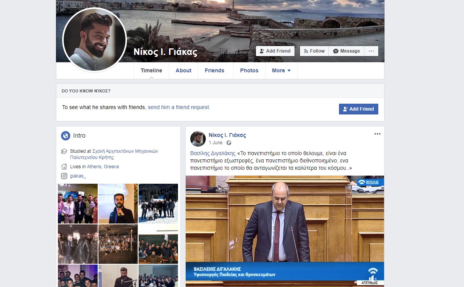Click the Message button
The height and width of the screenshot is (287, 464).
[x=346, y=51]
